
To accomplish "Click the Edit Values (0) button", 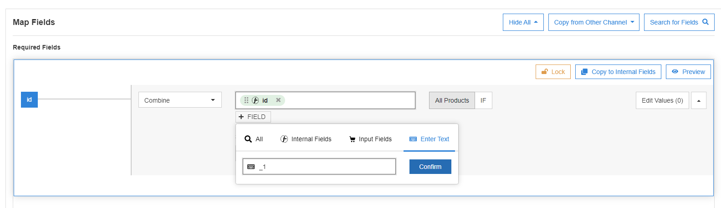I will click(x=662, y=100).
